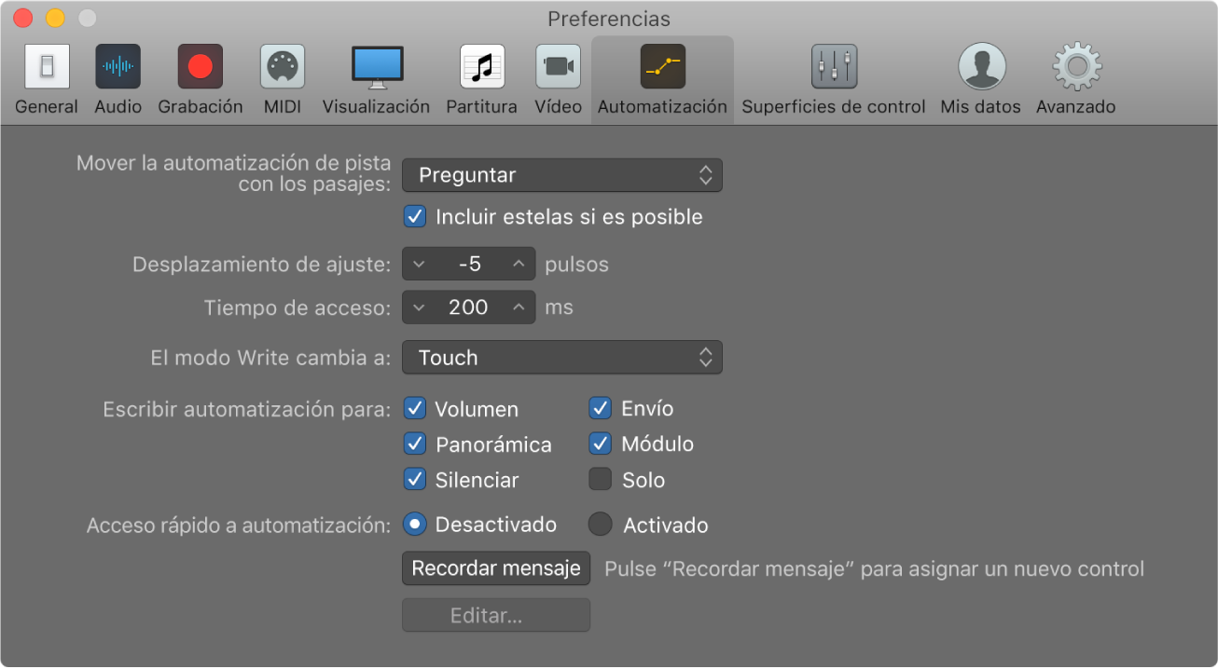Click the 200 ms value field
This screenshot has width=1218, height=669.
[x=469, y=307]
